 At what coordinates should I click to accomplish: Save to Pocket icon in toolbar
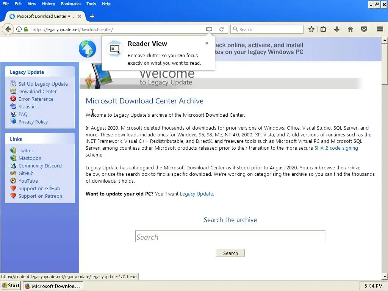click(x=364, y=29)
